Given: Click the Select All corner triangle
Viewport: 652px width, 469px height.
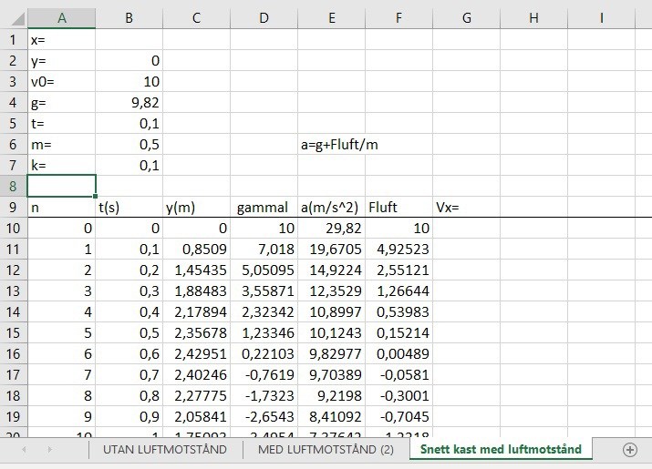Looking at the screenshot, I should pos(14,18).
